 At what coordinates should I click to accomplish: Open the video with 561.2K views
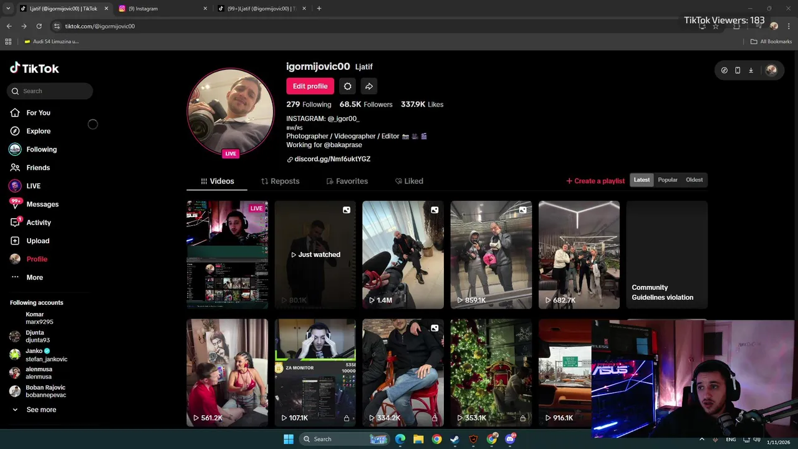pyautogui.click(x=227, y=373)
